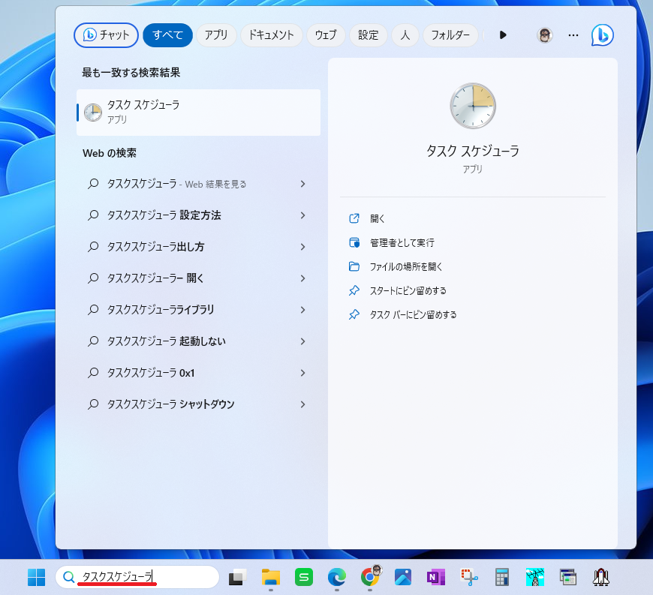Switch to the 設定 filter tab
653x595 pixels.
[x=368, y=35]
